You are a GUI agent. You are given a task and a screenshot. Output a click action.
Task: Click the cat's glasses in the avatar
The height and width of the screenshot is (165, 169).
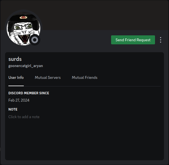coord(23,27)
